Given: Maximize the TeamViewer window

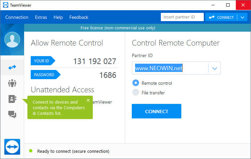Looking at the screenshot, I should [x=228, y=5].
